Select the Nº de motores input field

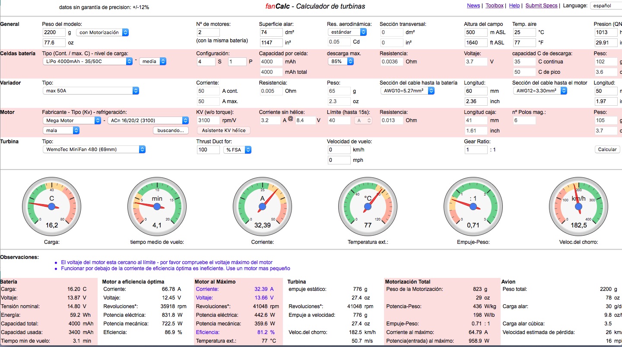[x=208, y=32]
